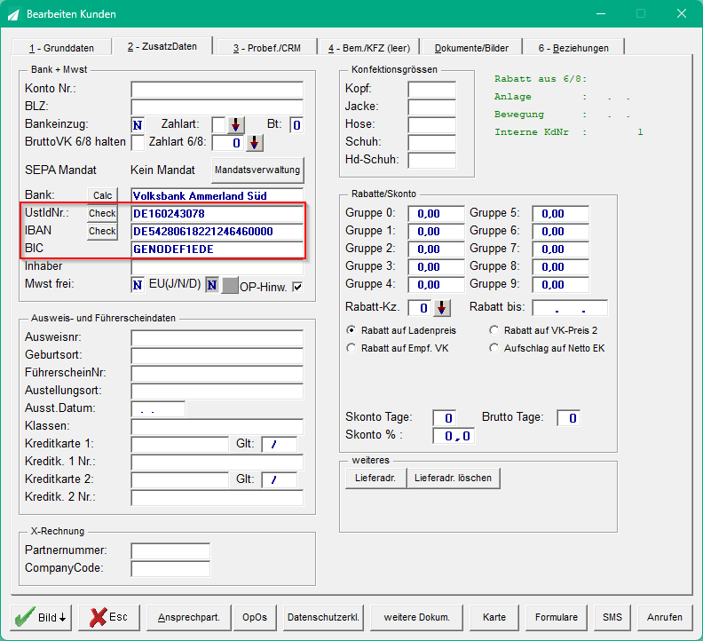Select Rabatt auf Ladenpreis radio button
Viewport: 703px width, 641px height.
[x=351, y=330]
